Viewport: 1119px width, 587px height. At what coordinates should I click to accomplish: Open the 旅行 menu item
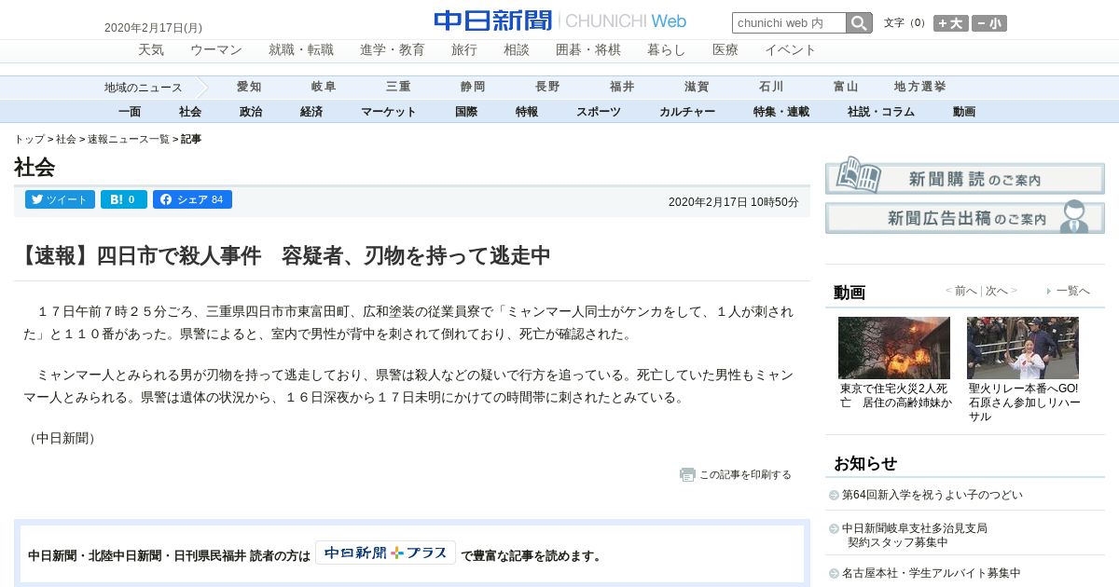pos(464,50)
